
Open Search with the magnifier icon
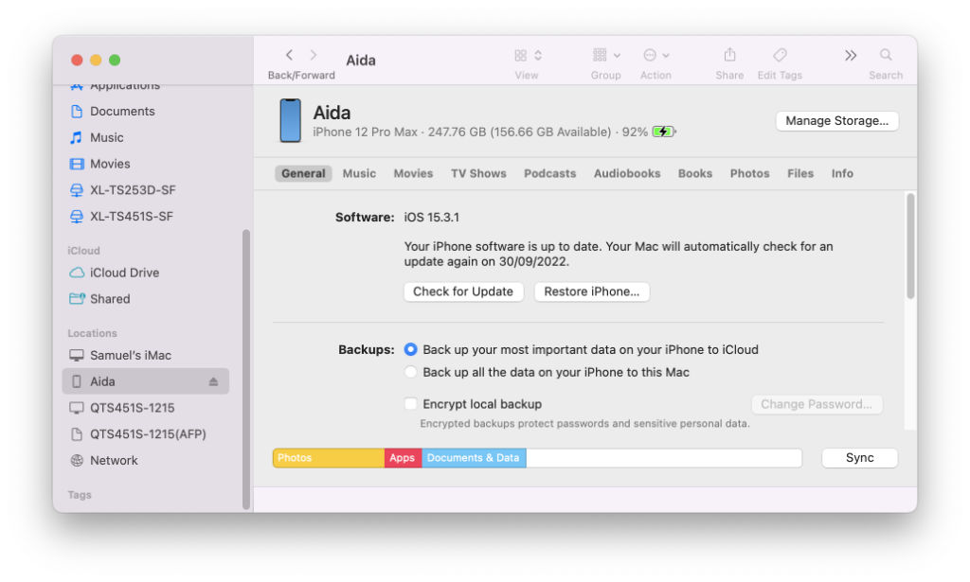pyautogui.click(x=886, y=55)
